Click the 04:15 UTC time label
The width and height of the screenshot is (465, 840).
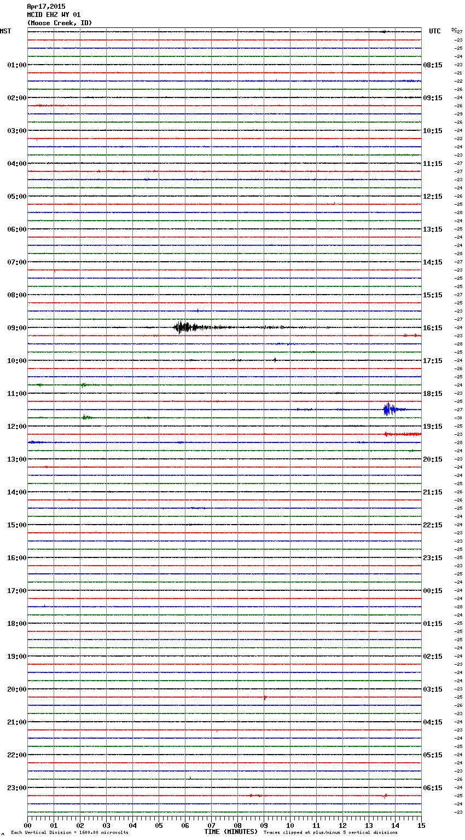pyautogui.click(x=433, y=722)
